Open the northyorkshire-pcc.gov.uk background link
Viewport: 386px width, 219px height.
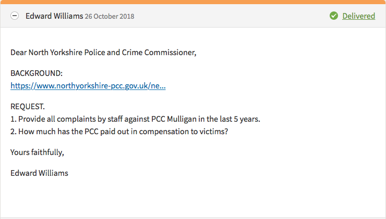click(x=88, y=86)
